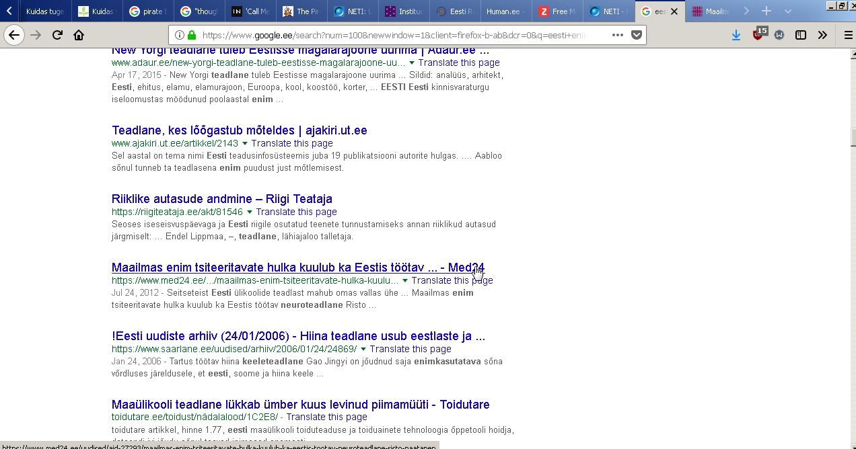Click the green URL 'www.ajakiri.ut.ee/artikkel/2143'
856x449 pixels.
(176, 143)
